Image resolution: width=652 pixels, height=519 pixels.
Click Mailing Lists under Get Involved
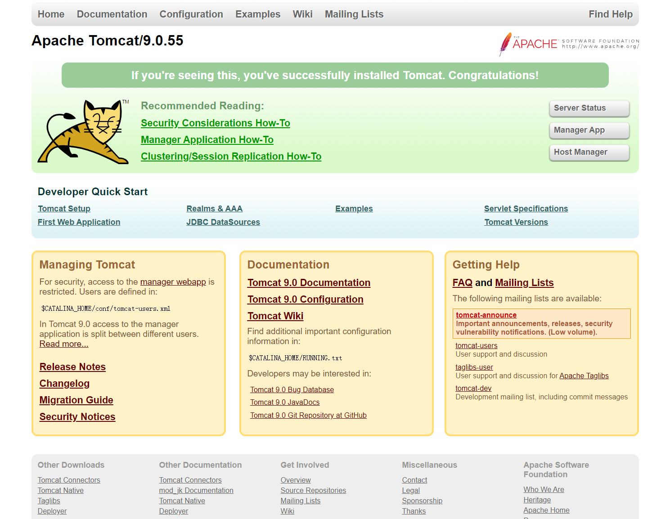pos(301,501)
